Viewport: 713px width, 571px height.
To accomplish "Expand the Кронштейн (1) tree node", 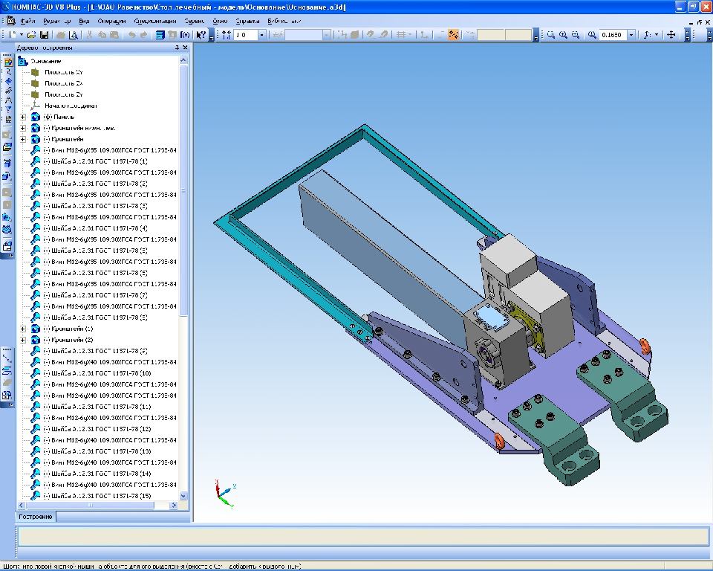I will [23, 329].
